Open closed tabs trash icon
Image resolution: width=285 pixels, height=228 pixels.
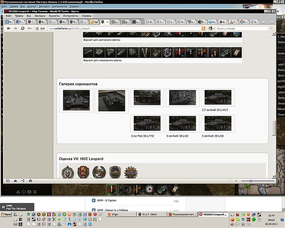coord(272,22)
